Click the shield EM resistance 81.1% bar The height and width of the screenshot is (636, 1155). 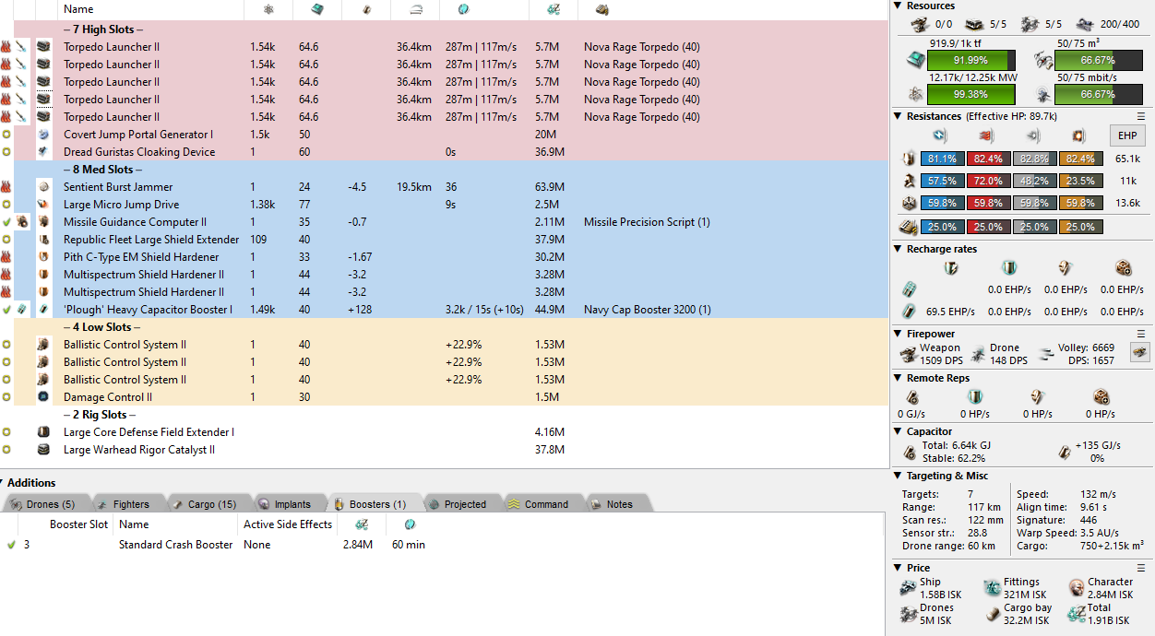click(942, 159)
